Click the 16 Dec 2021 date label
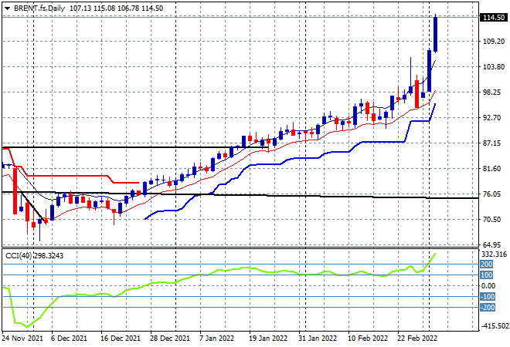 [x=120, y=339]
